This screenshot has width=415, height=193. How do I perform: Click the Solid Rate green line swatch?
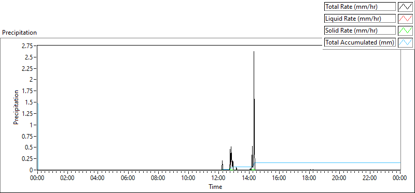point(406,31)
